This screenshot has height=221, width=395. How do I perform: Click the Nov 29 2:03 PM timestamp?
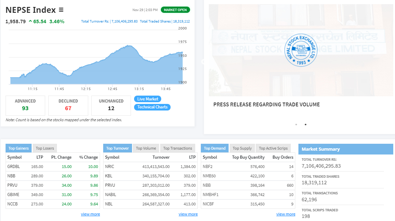pos(145,10)
